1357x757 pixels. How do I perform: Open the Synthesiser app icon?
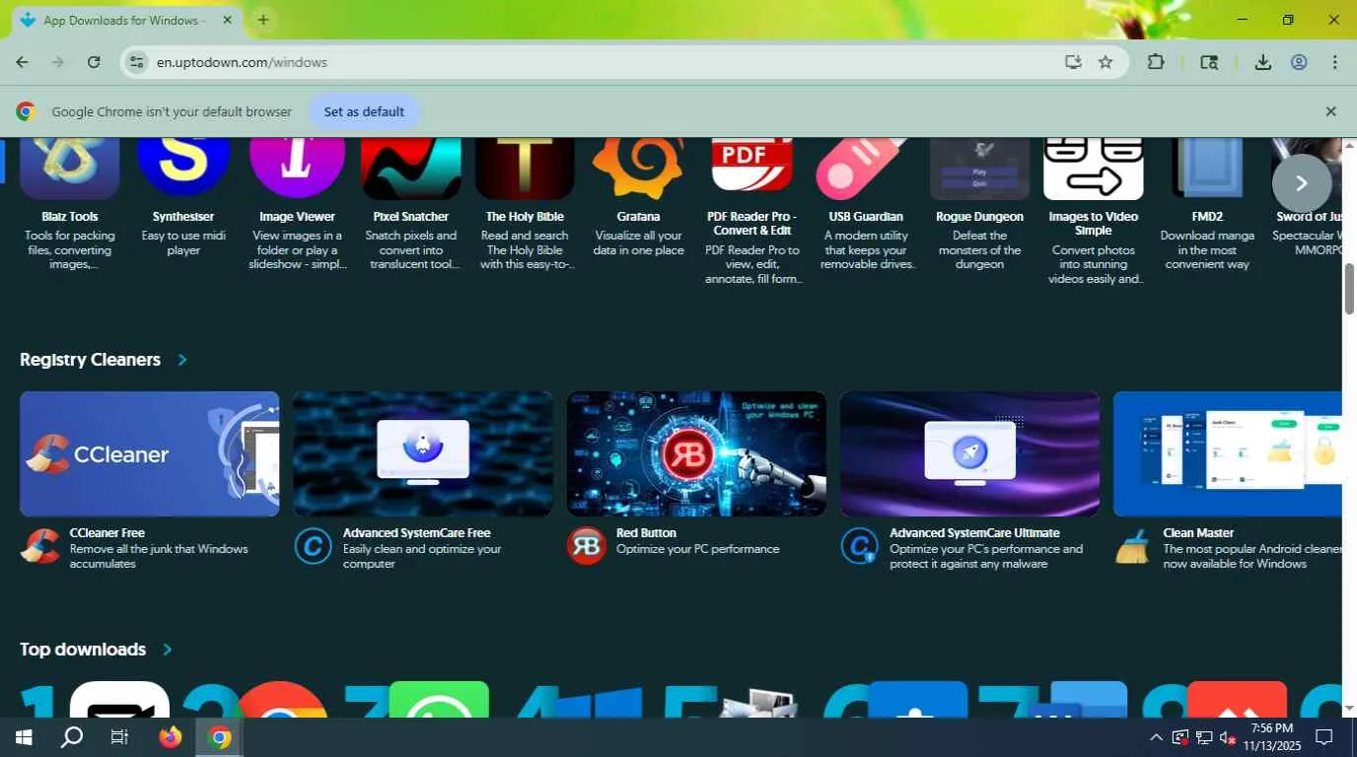pyautogui.click(x=183, y=170)
